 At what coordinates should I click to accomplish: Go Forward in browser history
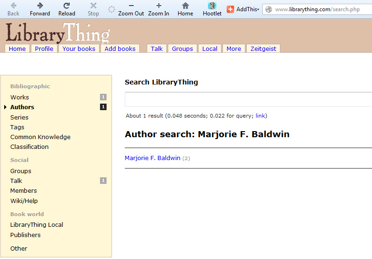pos(40,9)
